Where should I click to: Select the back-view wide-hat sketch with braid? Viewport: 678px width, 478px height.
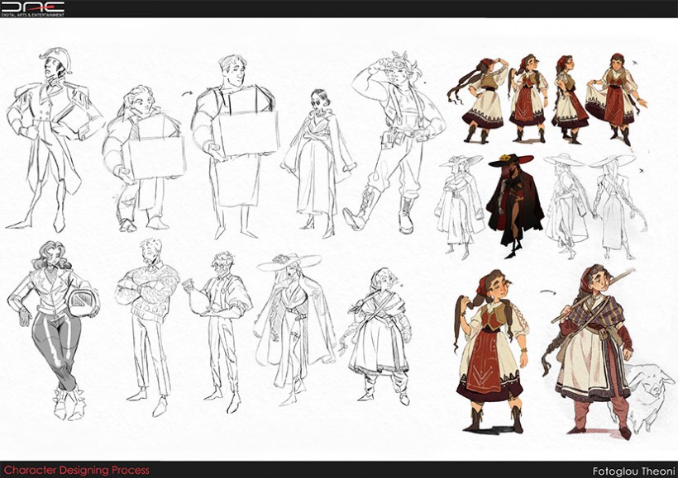coord(618,206)
